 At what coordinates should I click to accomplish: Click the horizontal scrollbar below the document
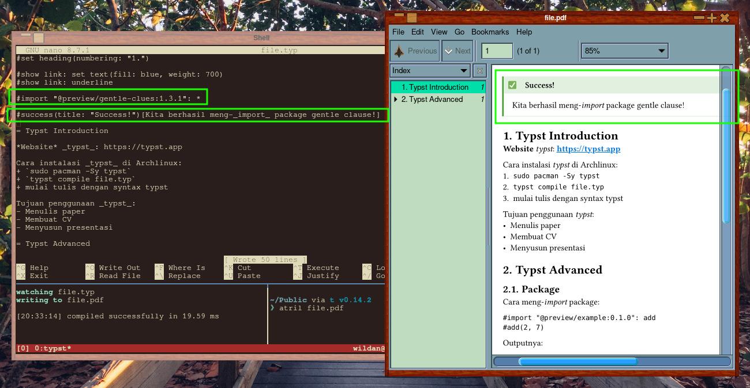click(x=577, y=362)
